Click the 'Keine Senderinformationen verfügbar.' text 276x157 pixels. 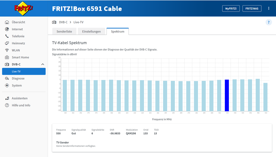click(76, 146)
